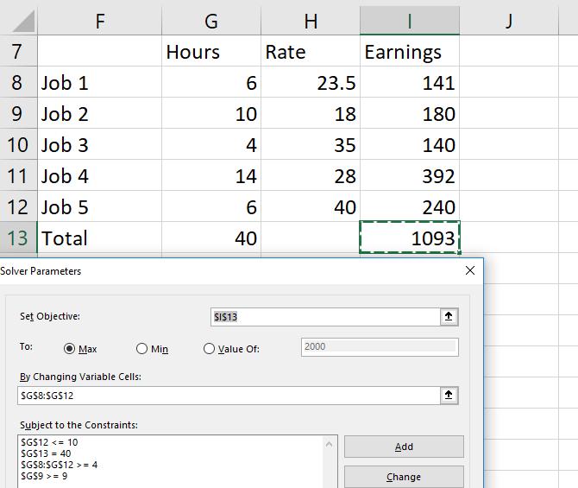Select row 10 header
This screenshot has height=488, width=578.
coord(18,144)
